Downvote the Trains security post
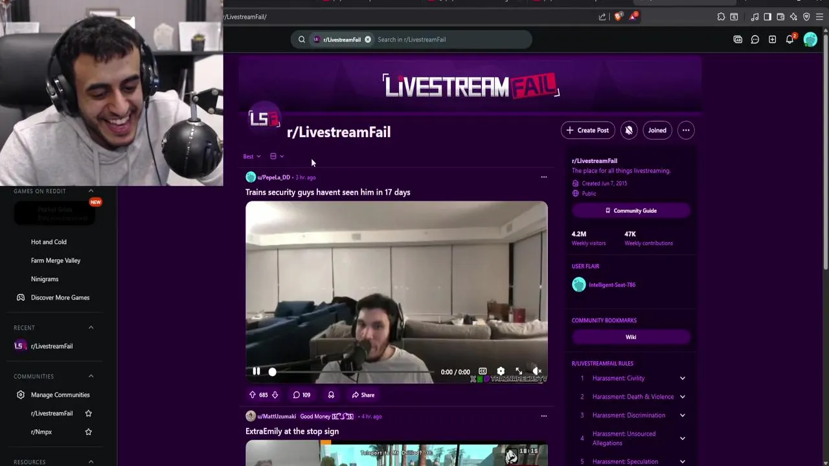The height and width of the screenshot is (466, 829). [275, 395]
